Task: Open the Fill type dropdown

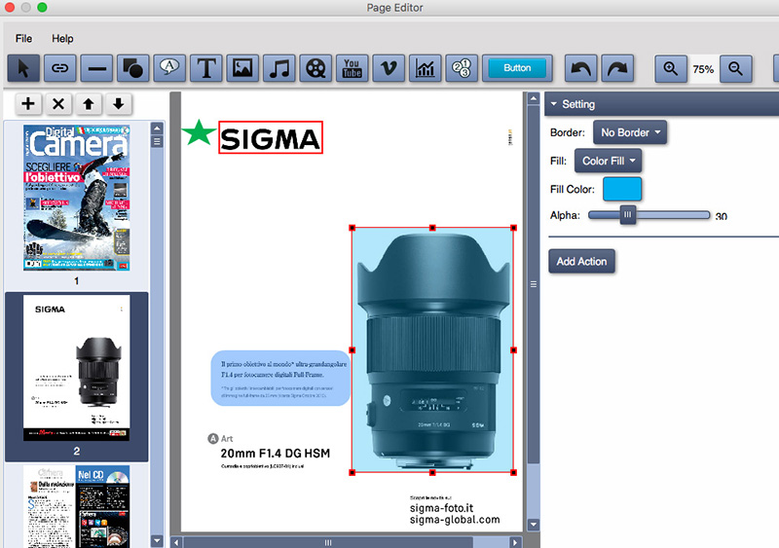Action: point(608,161)
